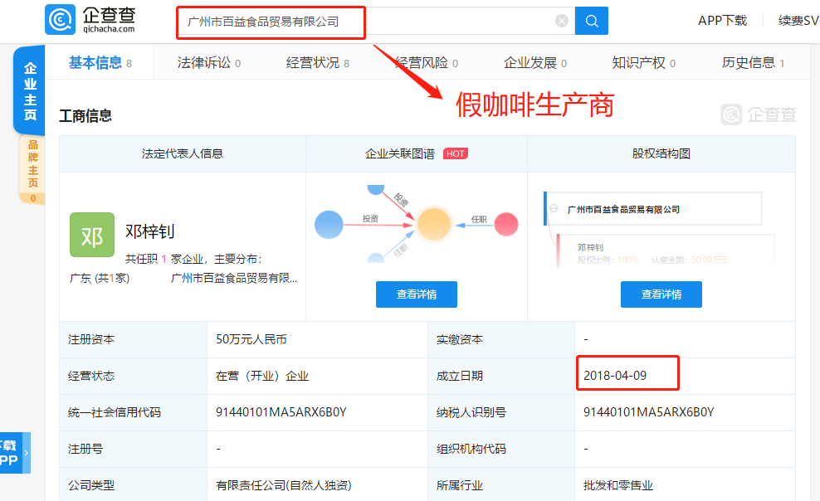
Task: Open the 历史信息 tab
Action: pyautogui.click(x=753, y=63)
